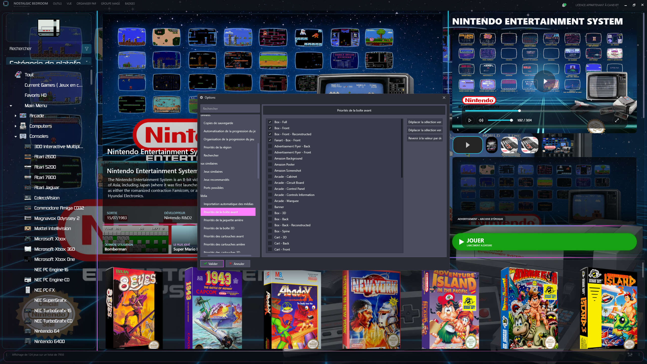The height and width of the screenshot is (364, 647).
Task: Open the OUTILS menu
Action: [x=57, y=4]
